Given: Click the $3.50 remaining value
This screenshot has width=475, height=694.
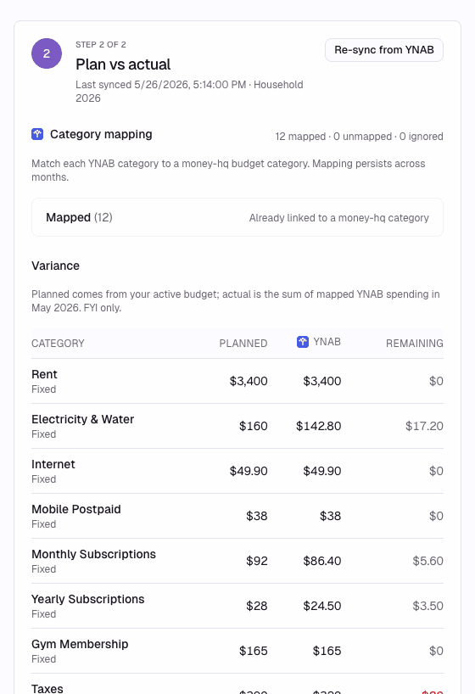Looking at the screenshot, I should click(427, 606).
